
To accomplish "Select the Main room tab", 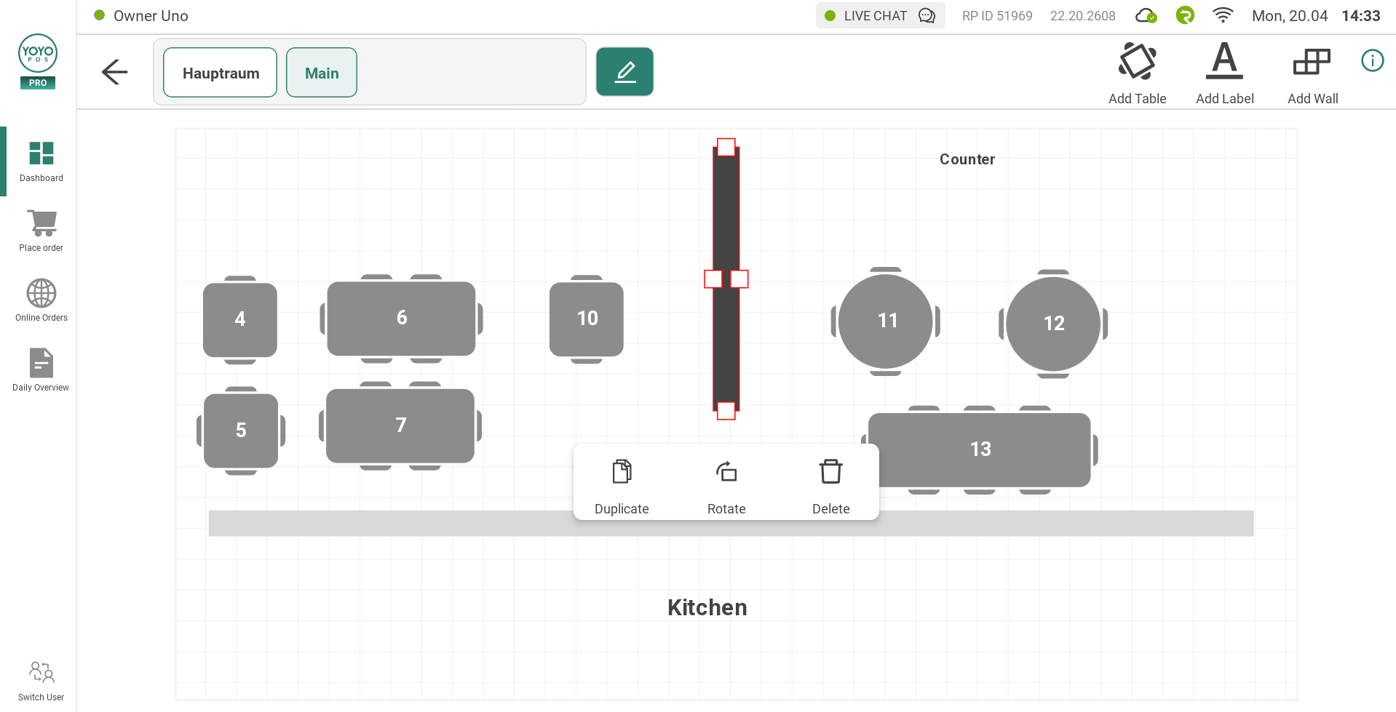I will (x=322, y=73).
